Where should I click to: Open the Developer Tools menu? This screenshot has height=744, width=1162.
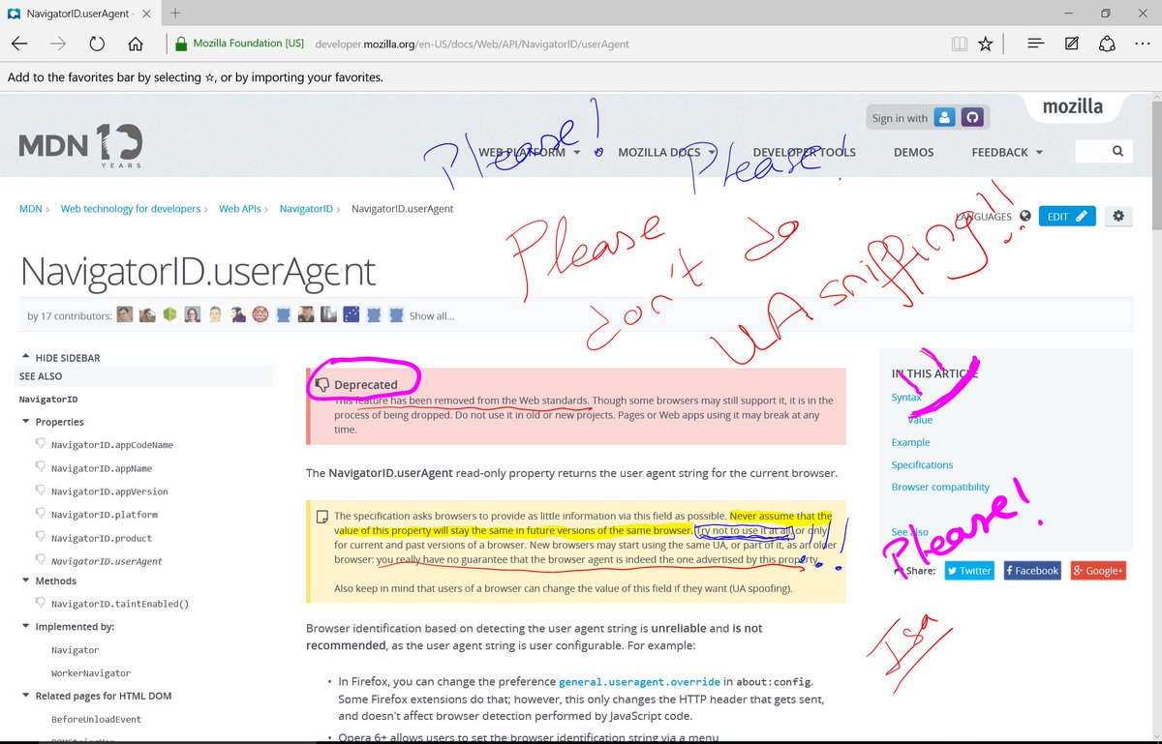[804, 152]
